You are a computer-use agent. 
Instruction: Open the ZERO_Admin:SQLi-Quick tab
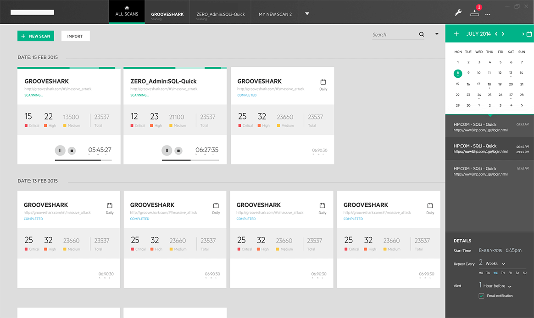(x=220, y=12)
